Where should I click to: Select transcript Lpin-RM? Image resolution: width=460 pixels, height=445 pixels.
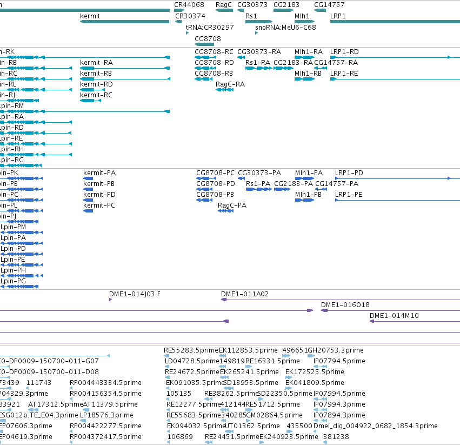pyautogui.click(x=12, y=106)
